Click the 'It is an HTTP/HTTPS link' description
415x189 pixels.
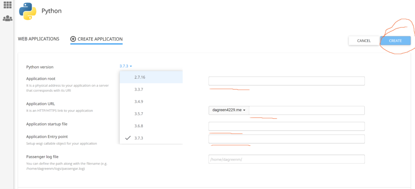(x=60, y=111)
